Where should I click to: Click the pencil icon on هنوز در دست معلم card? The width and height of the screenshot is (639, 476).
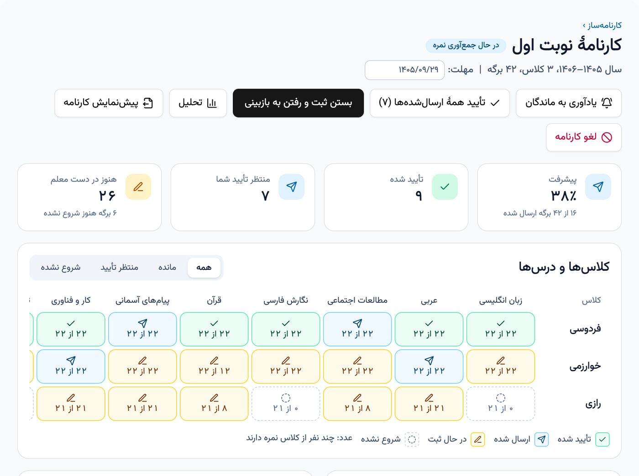[138, 186]
